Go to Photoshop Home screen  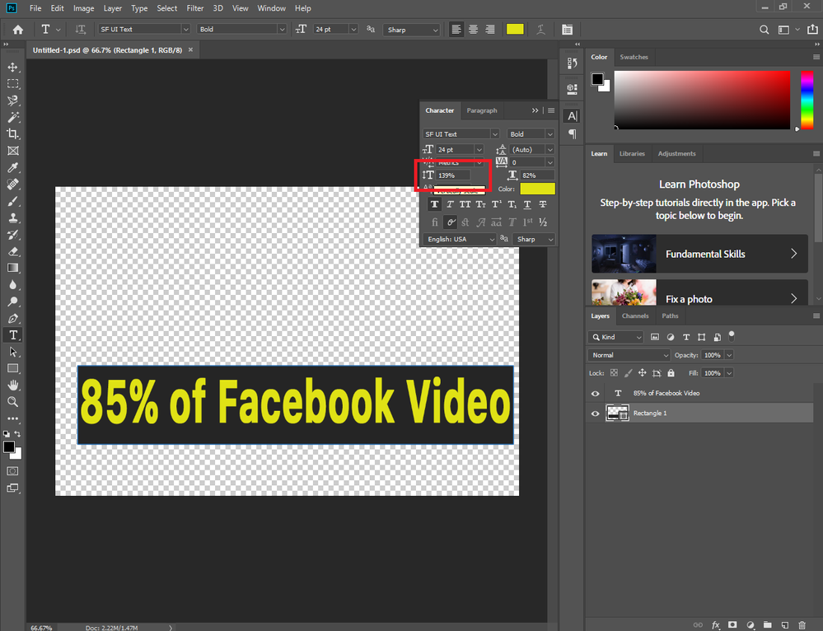[18, 30]
